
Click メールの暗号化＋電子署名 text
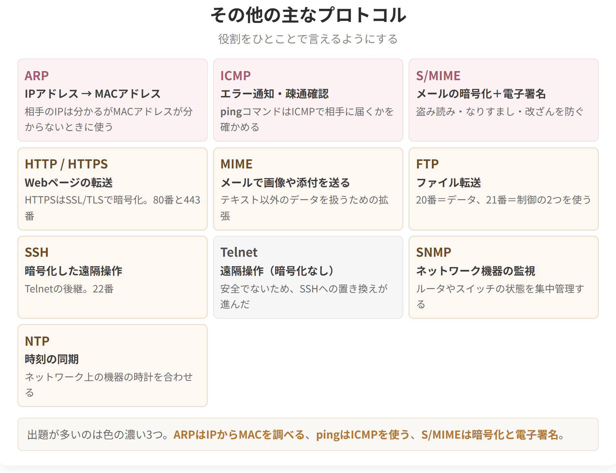[x=481, y=94]
